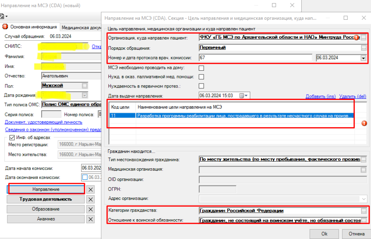The width and height of the screenshot is (371, 239).
Task: Open the 'Медицинская докум...' tab
Action: (x=81, y=27)
